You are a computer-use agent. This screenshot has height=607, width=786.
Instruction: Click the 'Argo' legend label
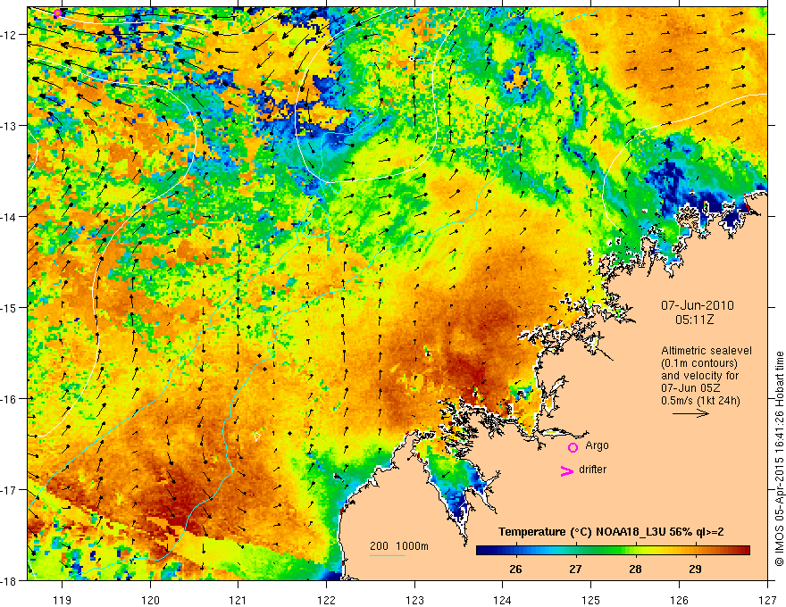597,445
